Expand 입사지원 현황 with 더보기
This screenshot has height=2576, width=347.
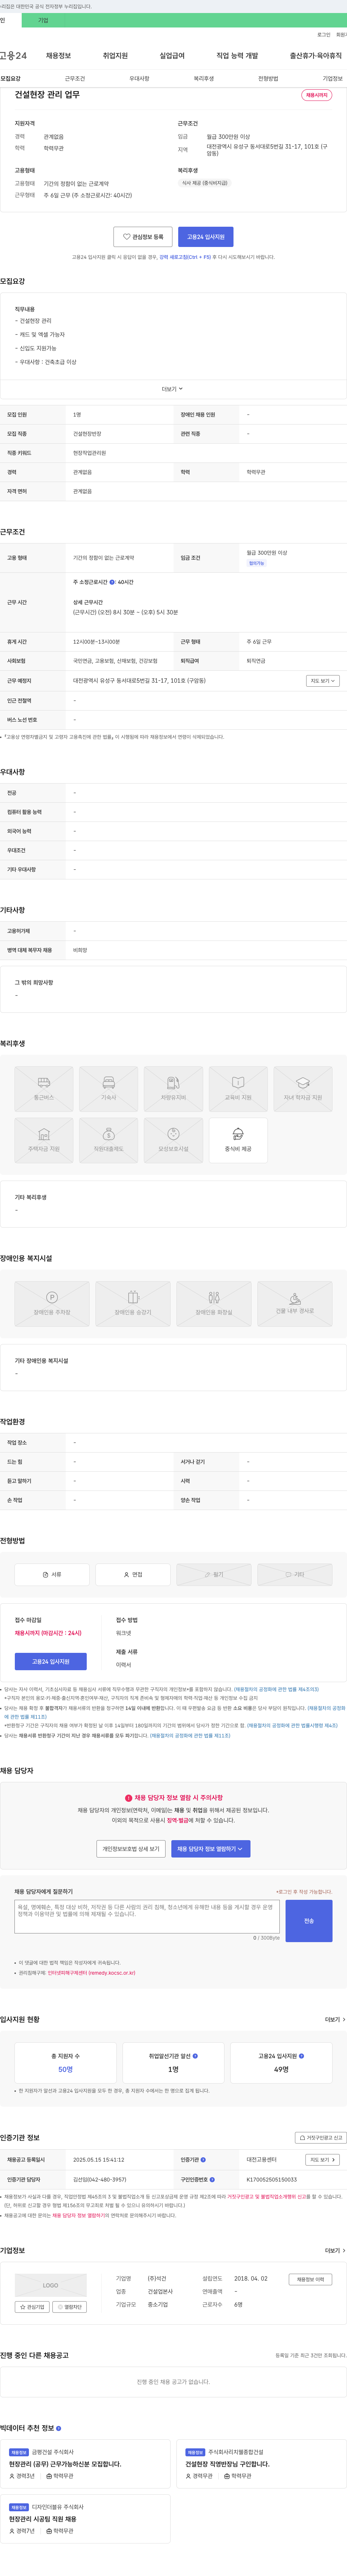335,2019
